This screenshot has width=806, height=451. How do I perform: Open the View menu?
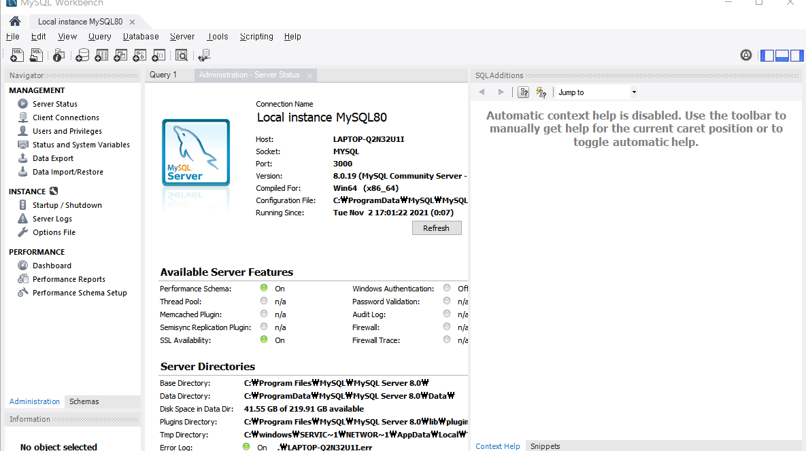67,37
